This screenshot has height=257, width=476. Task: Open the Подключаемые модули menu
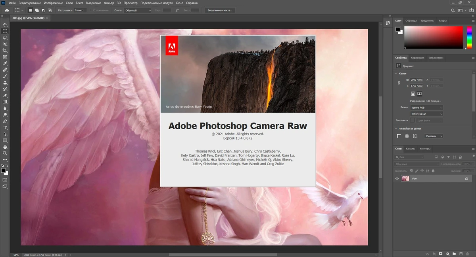[157, 3]
